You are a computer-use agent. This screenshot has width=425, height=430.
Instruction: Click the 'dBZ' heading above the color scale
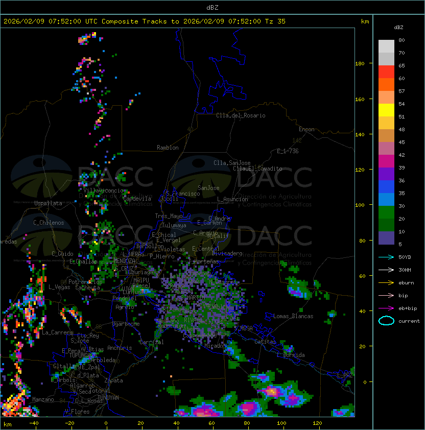[x=398, y=28]
